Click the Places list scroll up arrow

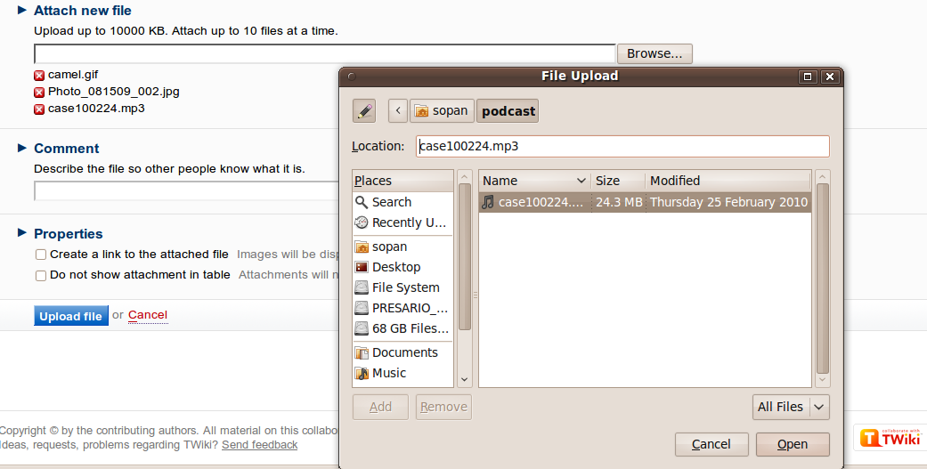point(465,176)
